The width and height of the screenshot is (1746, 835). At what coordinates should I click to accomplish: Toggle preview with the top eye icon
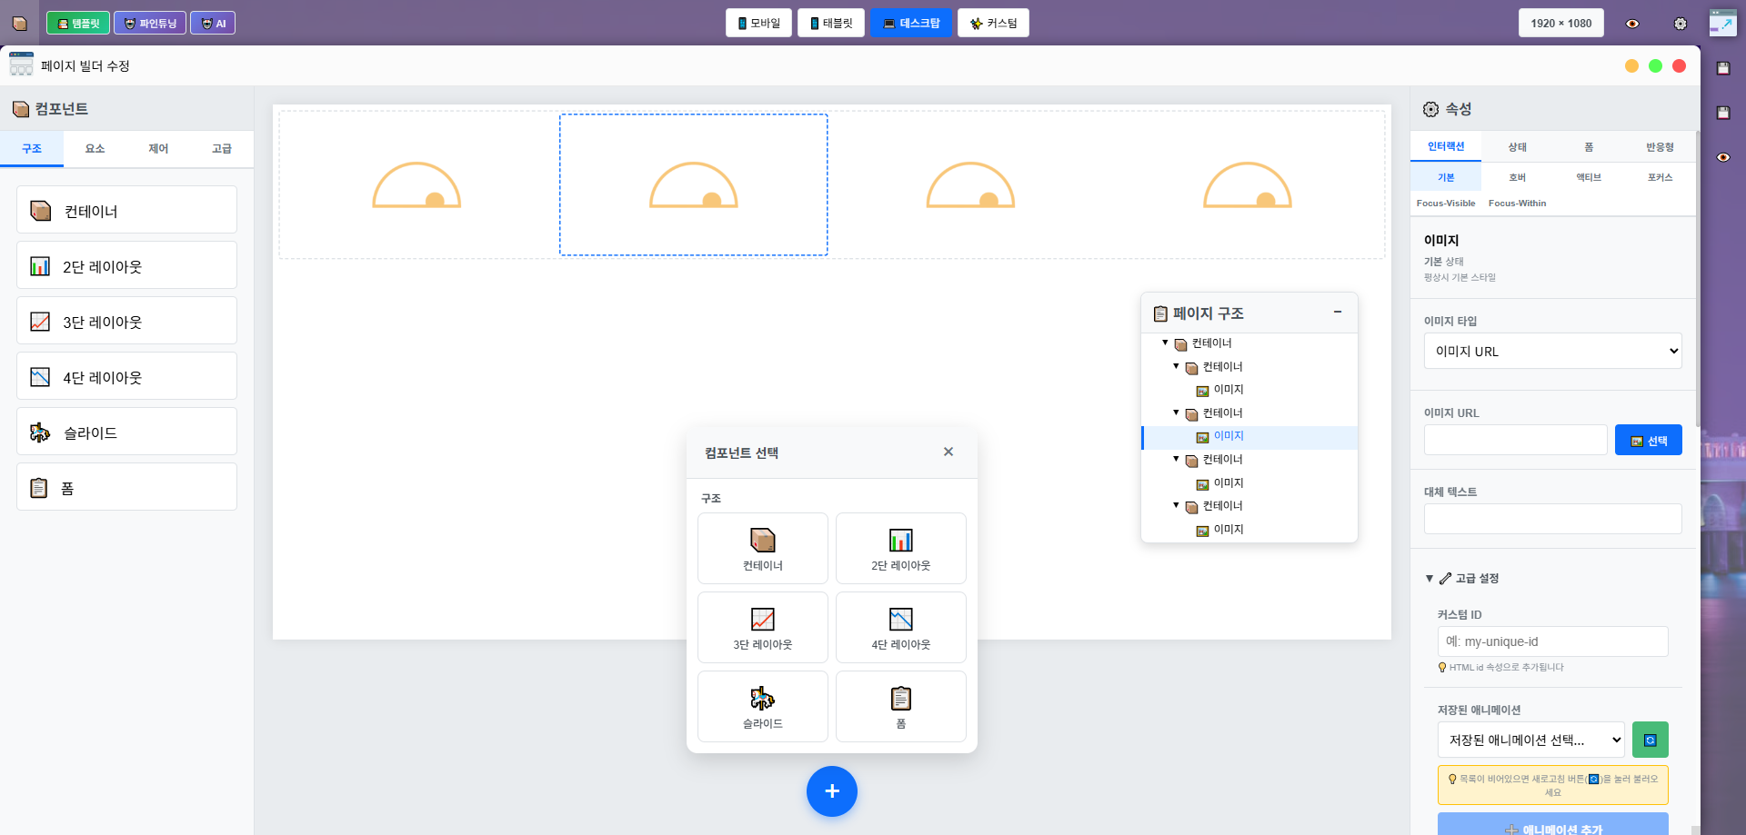[x=1632, y=24]
